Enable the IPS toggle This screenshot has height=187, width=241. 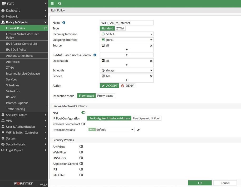point(81,169)
